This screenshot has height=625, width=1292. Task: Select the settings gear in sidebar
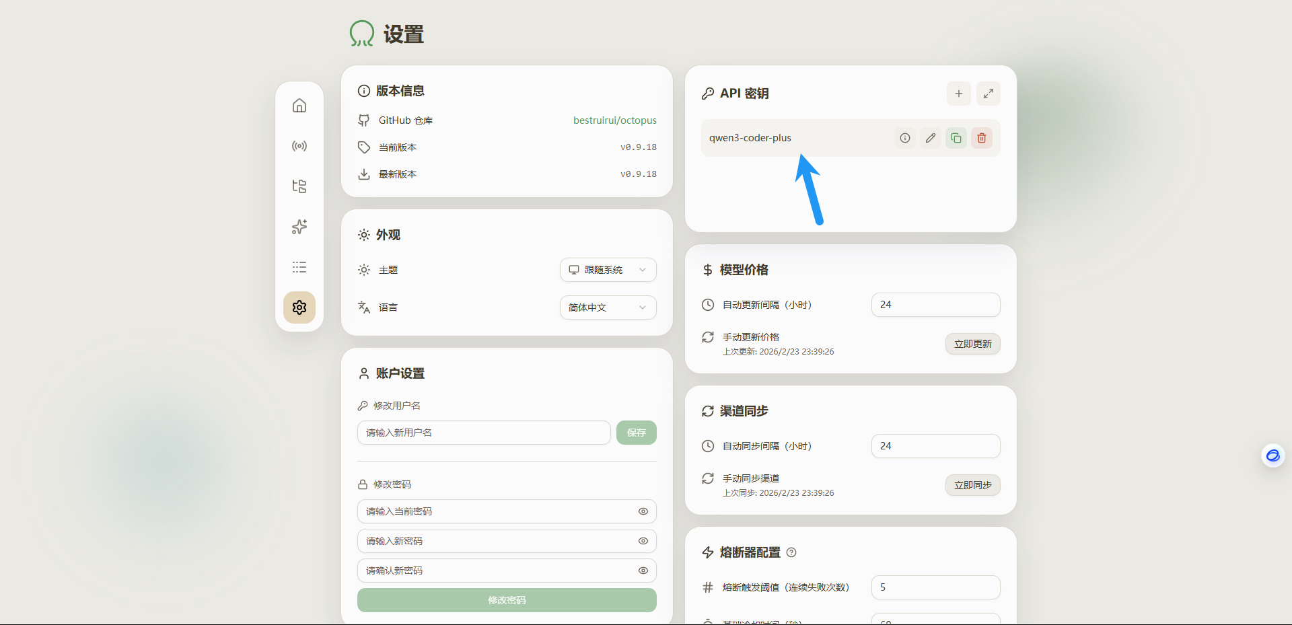[299, 307]
